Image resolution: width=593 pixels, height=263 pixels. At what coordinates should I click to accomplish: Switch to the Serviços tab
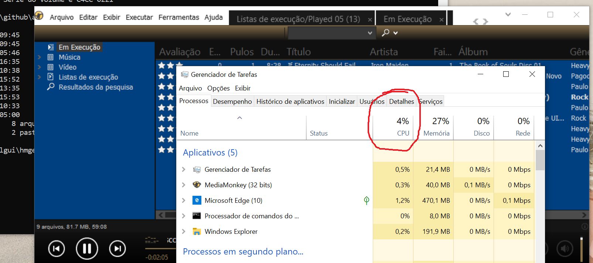430,102
